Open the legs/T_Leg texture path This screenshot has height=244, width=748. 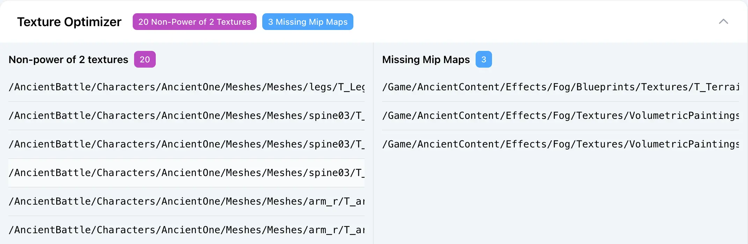click(x=186, y=87)
